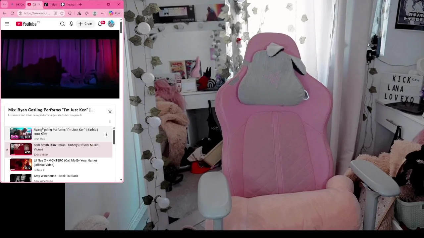This screenshot has width=424, height=238.
Task: Click the YouTube logo
Action: pyautogui.click(x=26, y=24)
